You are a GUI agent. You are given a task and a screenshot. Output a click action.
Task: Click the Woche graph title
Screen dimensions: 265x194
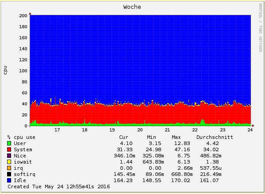coord(132,7)
